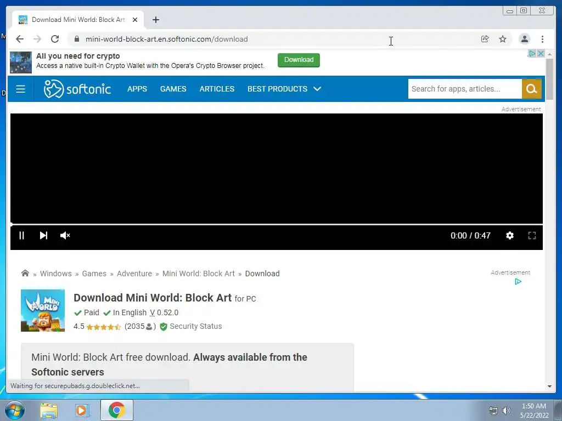
Task: Open Windows Explorer from the taskbar
Action: click(x=49, y=410)
